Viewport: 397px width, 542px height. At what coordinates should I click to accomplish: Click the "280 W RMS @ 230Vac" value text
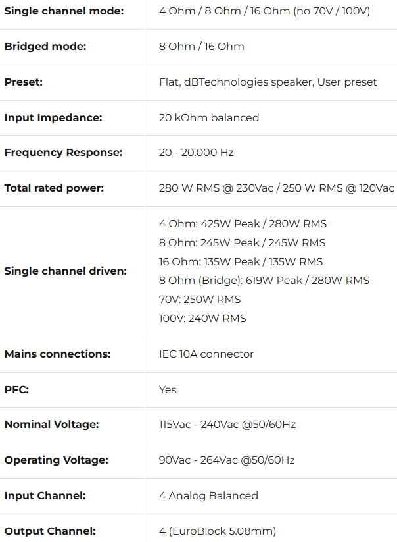[214, 188]
